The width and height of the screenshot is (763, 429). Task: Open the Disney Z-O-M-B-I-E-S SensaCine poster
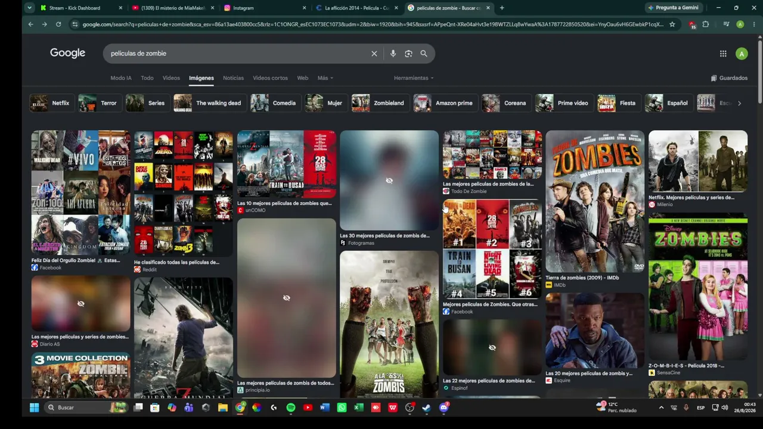coord(698,287)
